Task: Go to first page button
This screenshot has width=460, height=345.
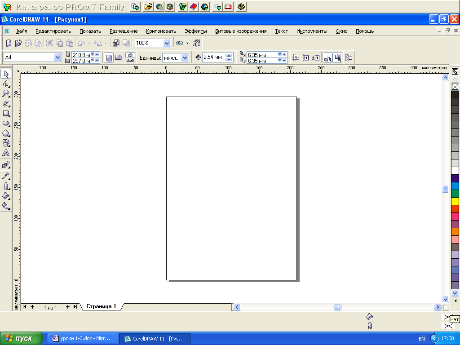Action: pyautogui.click(x=25, y=307)
